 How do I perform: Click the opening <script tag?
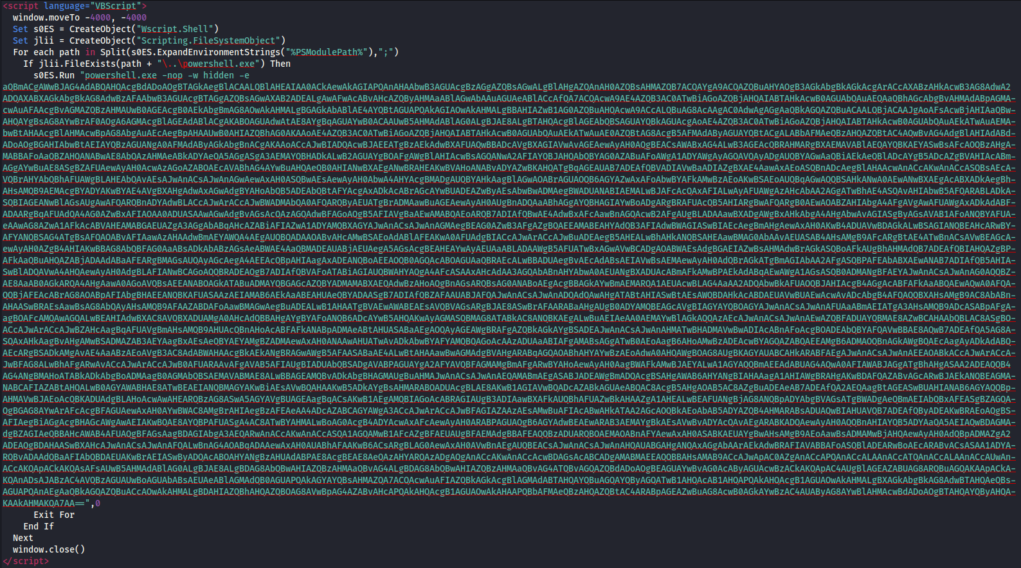[21, 6]
